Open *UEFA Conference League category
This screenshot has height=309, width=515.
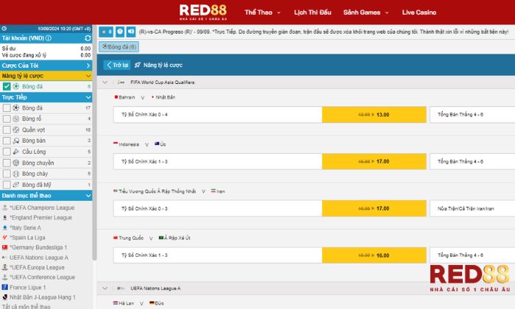[x=42, y=277]
